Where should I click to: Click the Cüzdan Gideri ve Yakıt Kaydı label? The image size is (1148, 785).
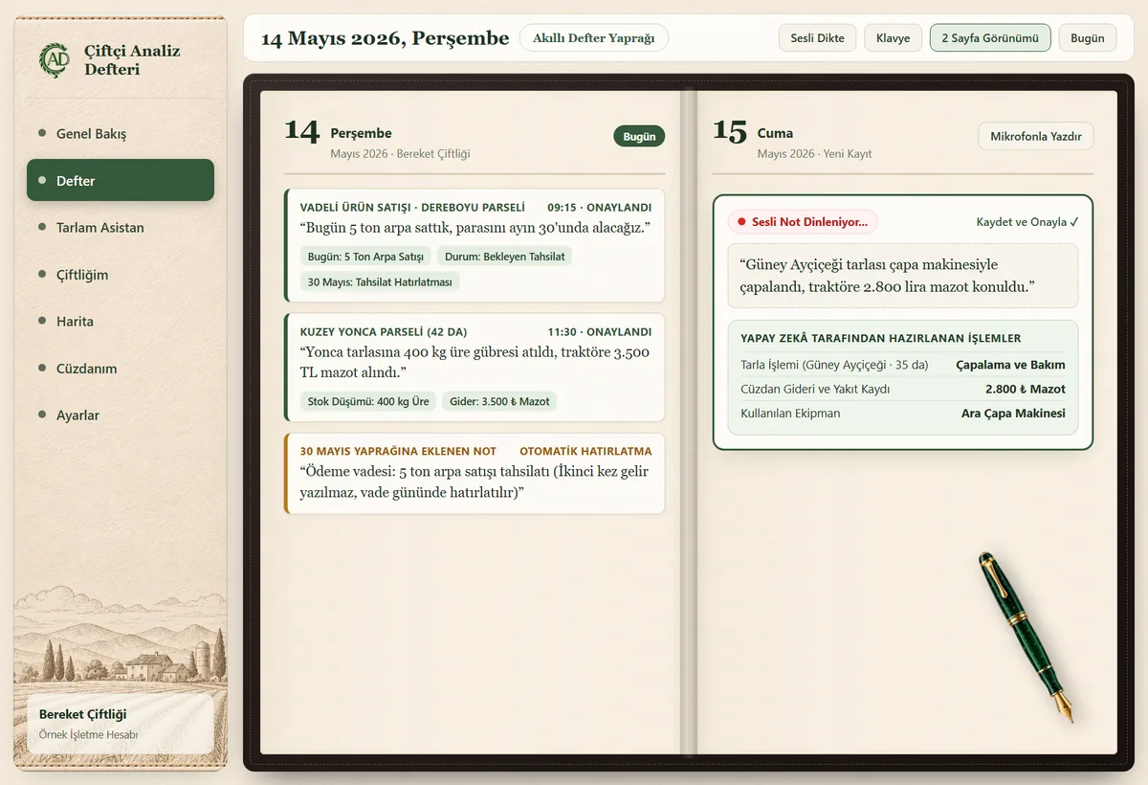pos(815,390)
